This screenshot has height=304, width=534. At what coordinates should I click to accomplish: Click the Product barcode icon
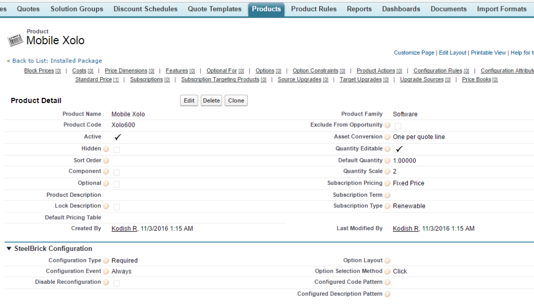tap(15, 40)
